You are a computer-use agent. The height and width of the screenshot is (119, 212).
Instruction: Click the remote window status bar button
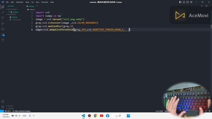2,111
